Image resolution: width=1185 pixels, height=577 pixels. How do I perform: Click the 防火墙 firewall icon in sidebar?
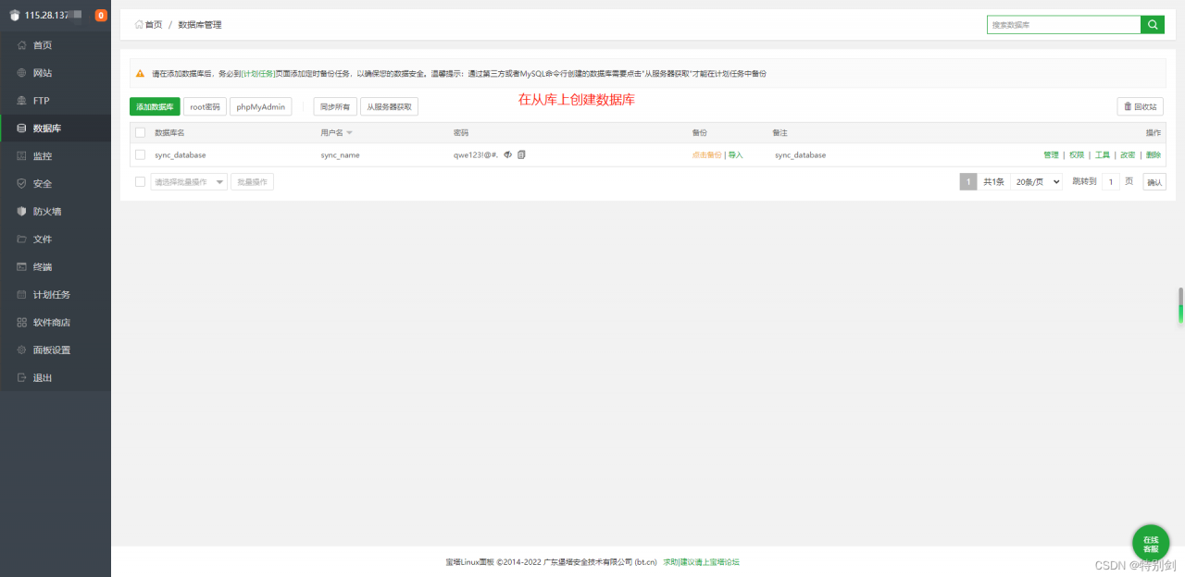click(21, 212)
